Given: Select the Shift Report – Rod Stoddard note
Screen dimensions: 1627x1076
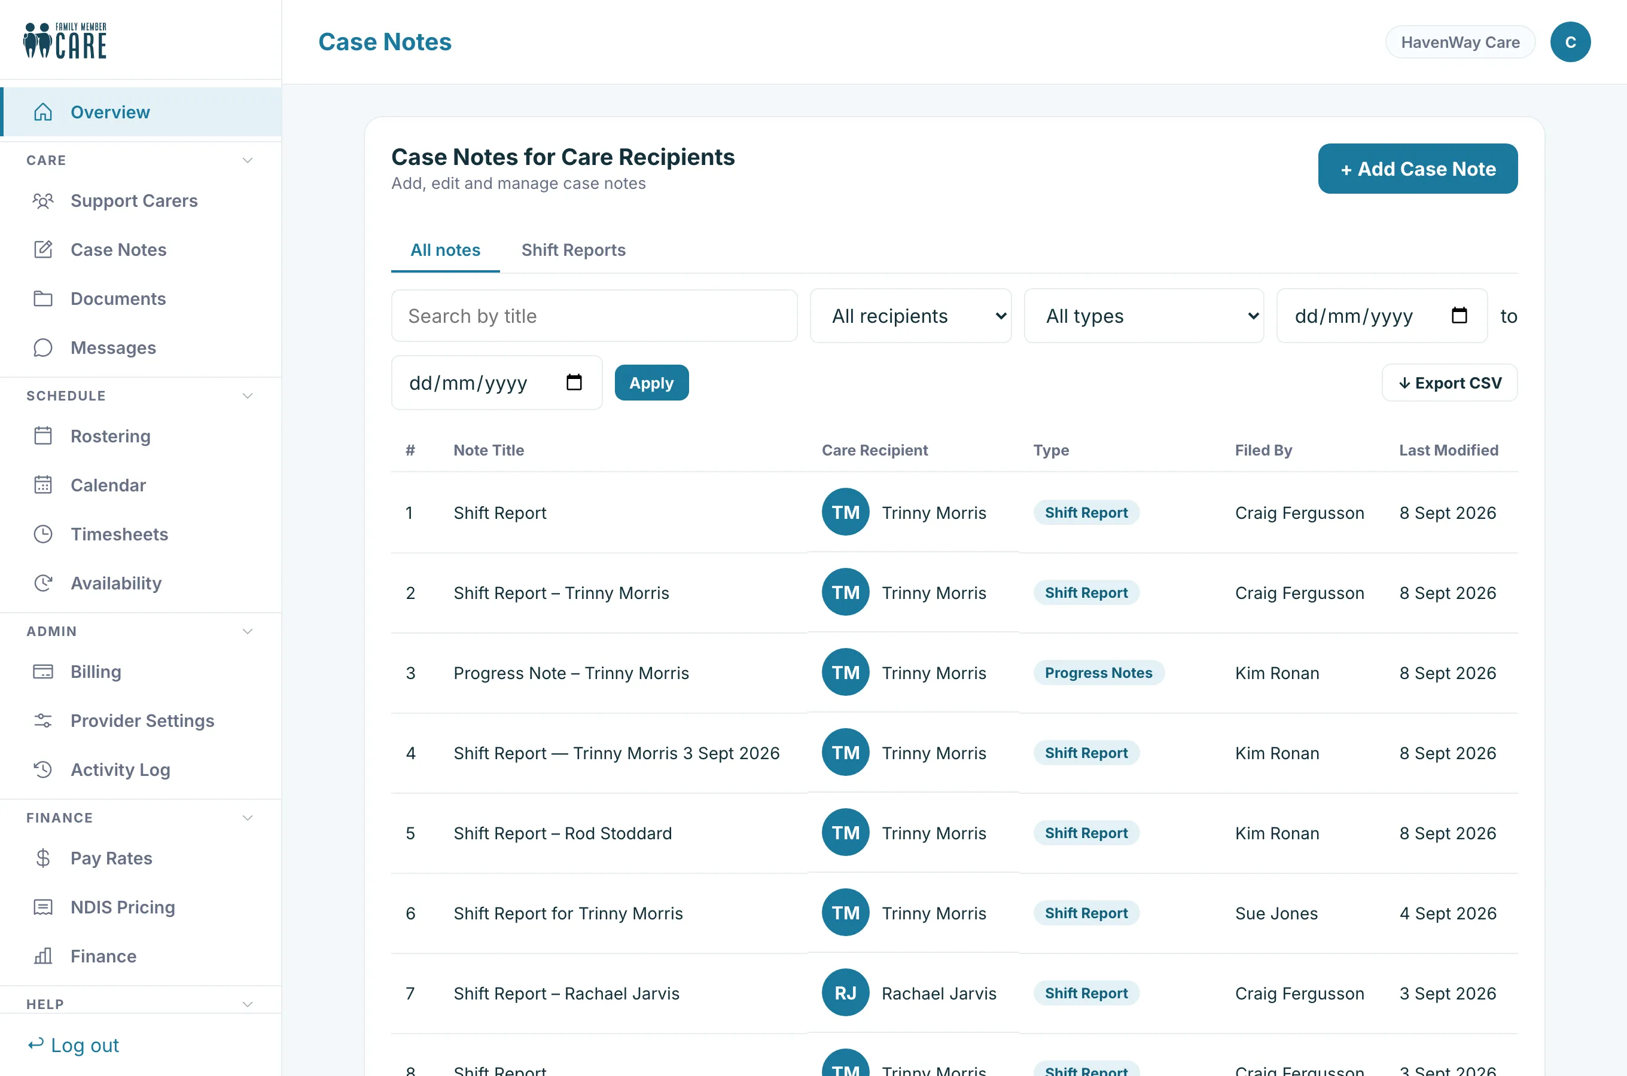Looking at the screenshot, I should [563, 833].
